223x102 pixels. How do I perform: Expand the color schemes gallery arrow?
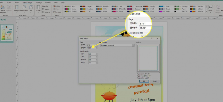click(206, 12)
